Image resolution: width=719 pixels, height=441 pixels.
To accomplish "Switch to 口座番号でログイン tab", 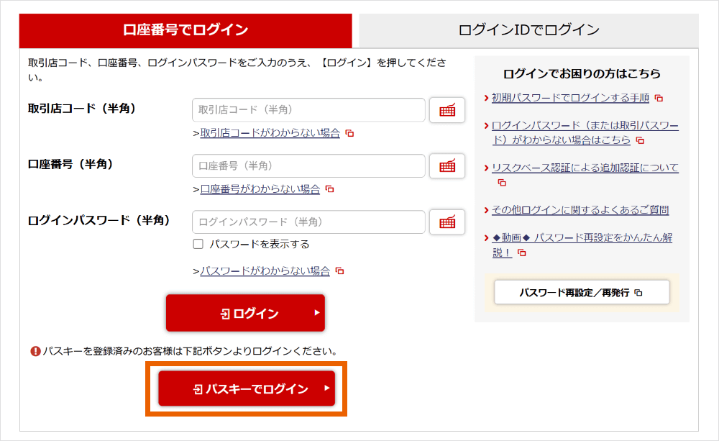I will [x=186, y=30].
